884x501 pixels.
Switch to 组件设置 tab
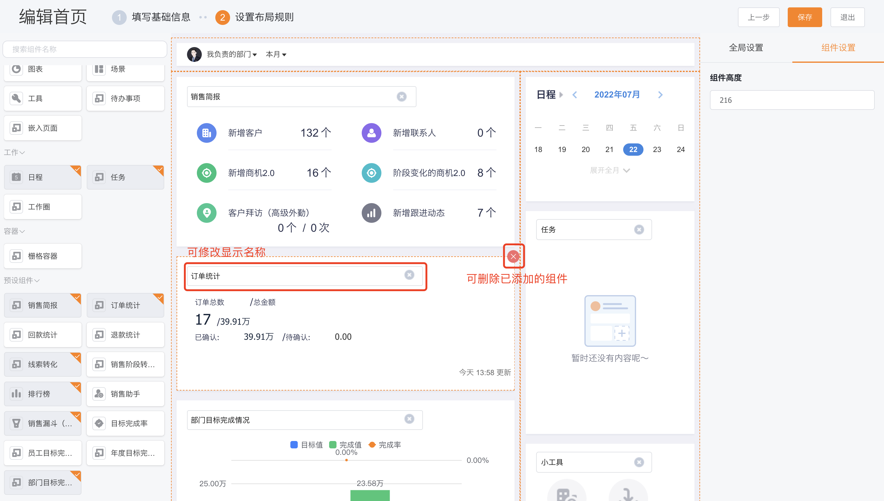point(838,48)
